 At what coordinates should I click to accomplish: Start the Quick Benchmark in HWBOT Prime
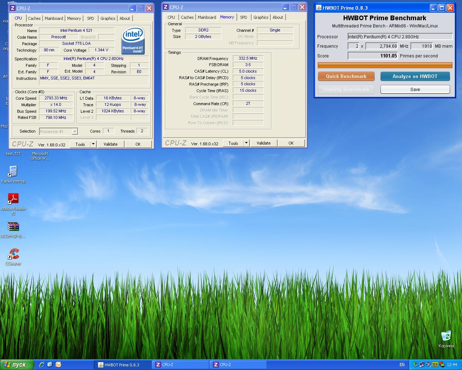click(x=346, y=76)
